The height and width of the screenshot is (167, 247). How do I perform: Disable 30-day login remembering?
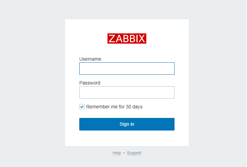click(82, 107)
